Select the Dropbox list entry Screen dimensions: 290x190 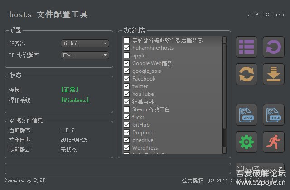click(142, 133)
